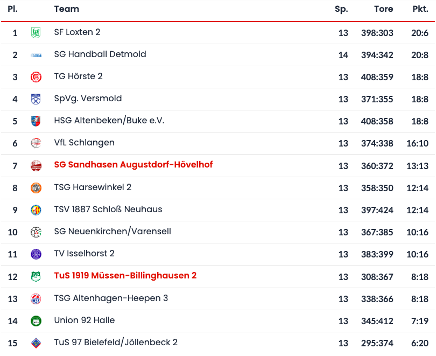Click the Union 92 Halle club logo
Screen dimensions: 436x356
pos(36,321)
